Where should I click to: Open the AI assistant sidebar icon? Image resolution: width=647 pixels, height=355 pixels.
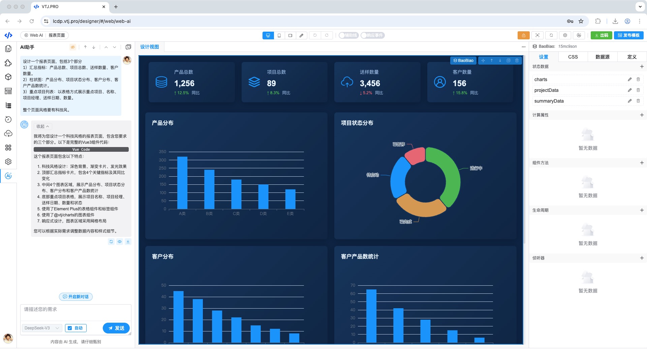pos(8,176)
